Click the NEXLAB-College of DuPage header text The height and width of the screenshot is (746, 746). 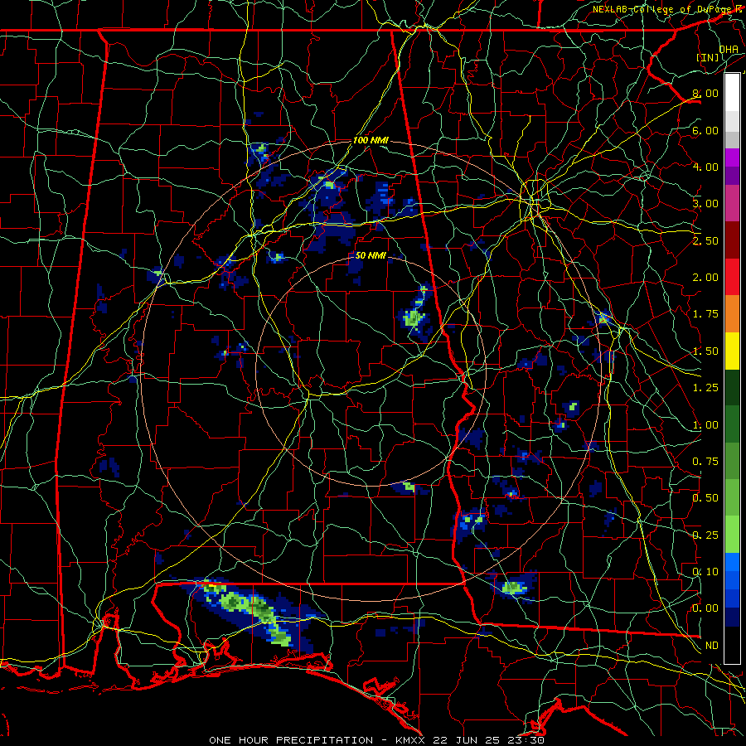661,9
